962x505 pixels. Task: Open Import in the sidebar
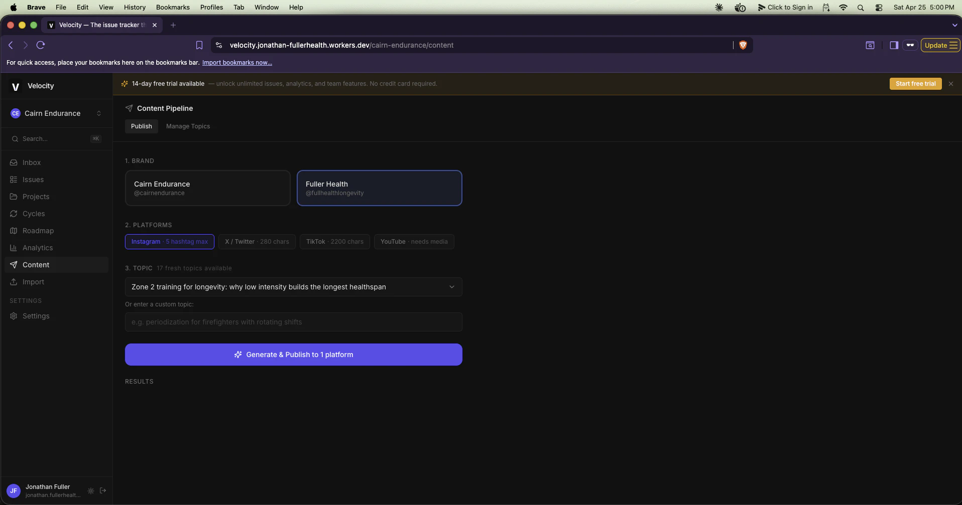33,282
